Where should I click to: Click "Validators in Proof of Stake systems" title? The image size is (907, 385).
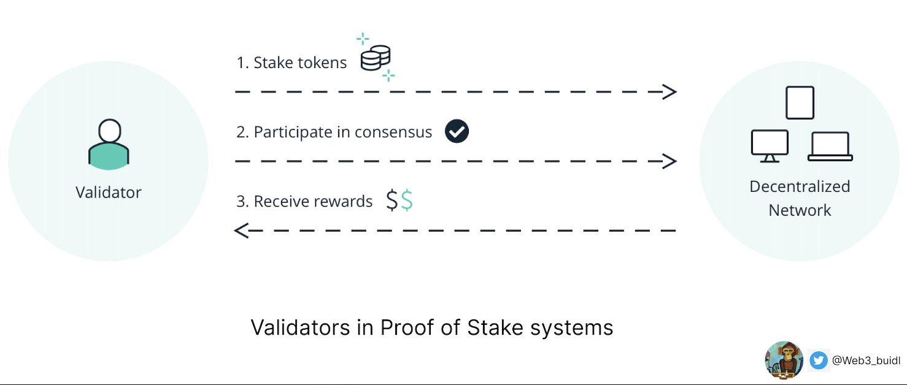[432, 327]
